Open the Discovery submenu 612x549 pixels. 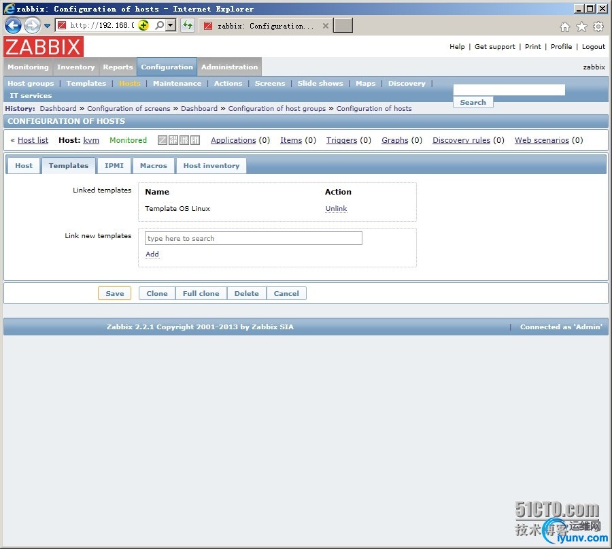coord(407,83)
